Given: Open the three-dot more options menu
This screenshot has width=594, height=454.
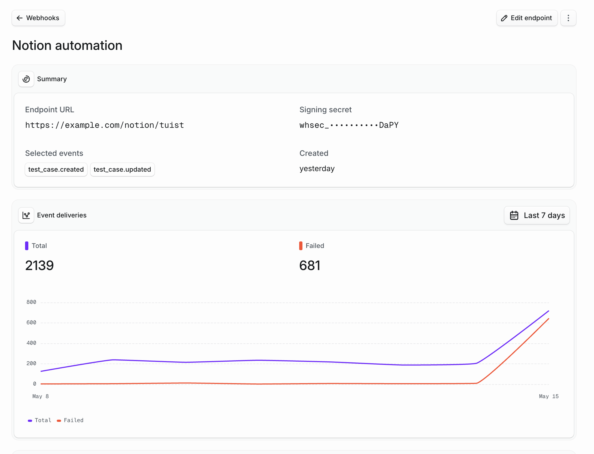Looking at the screenshot, I should click(568, 18).
